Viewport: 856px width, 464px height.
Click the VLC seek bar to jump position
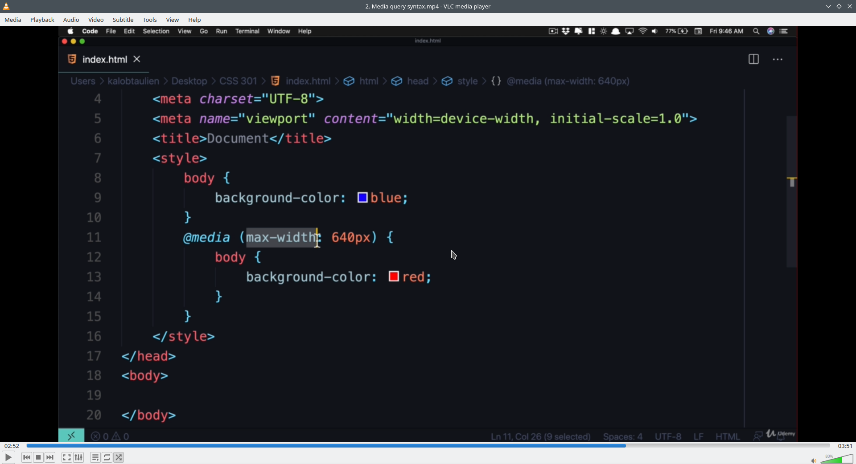pos(428,446)
